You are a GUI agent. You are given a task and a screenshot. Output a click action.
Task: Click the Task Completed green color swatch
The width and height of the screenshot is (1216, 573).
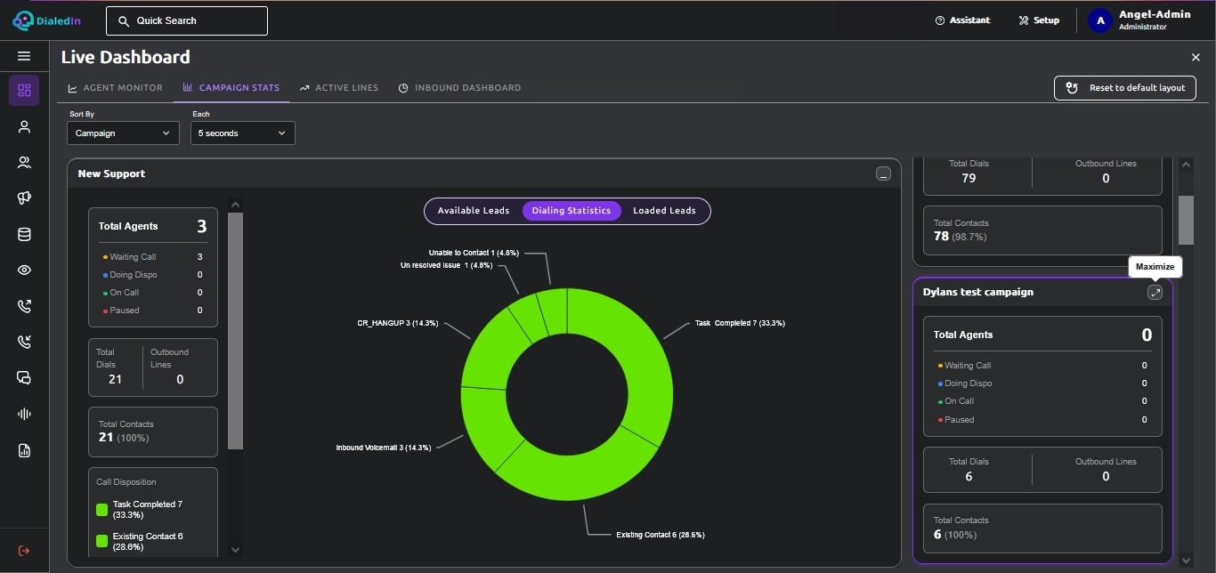pos(101,510)
